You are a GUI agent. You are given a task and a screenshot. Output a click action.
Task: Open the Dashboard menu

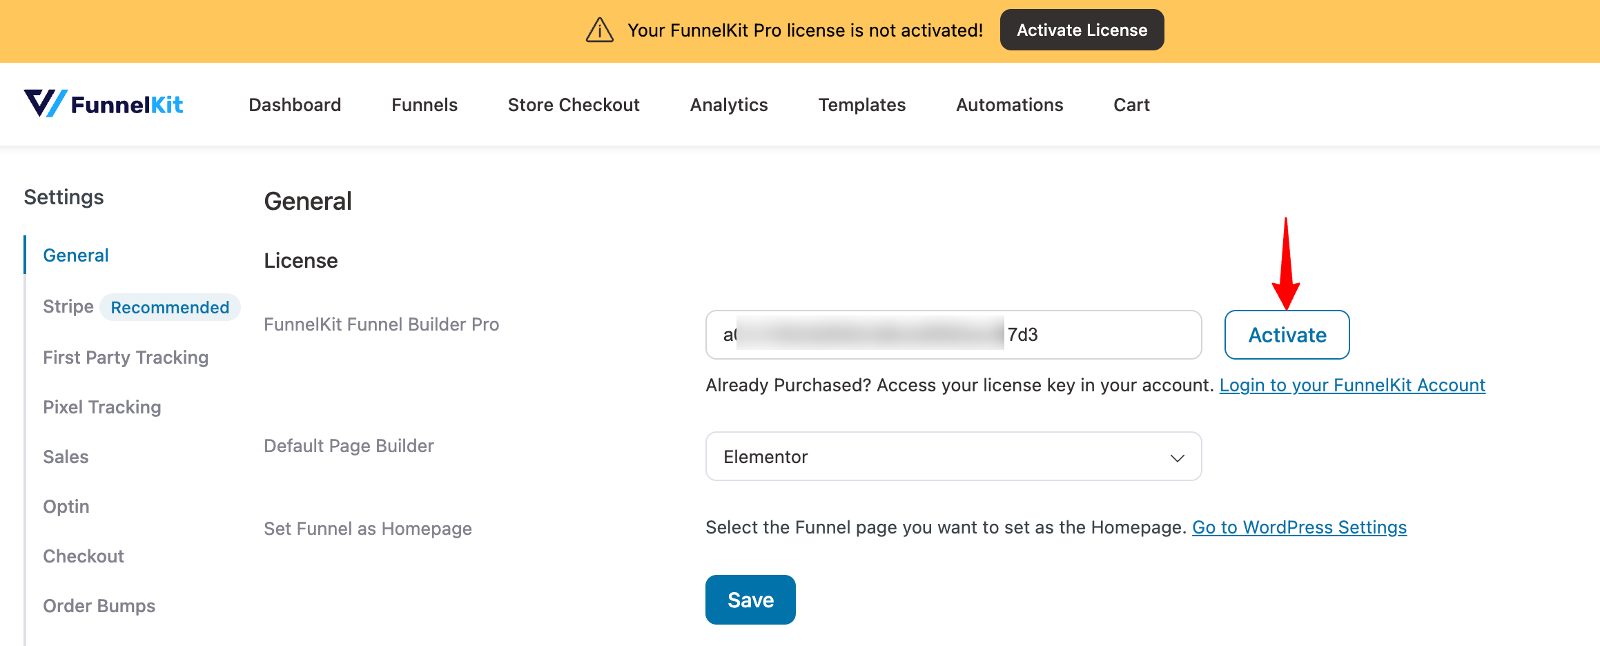click(295, 105)
